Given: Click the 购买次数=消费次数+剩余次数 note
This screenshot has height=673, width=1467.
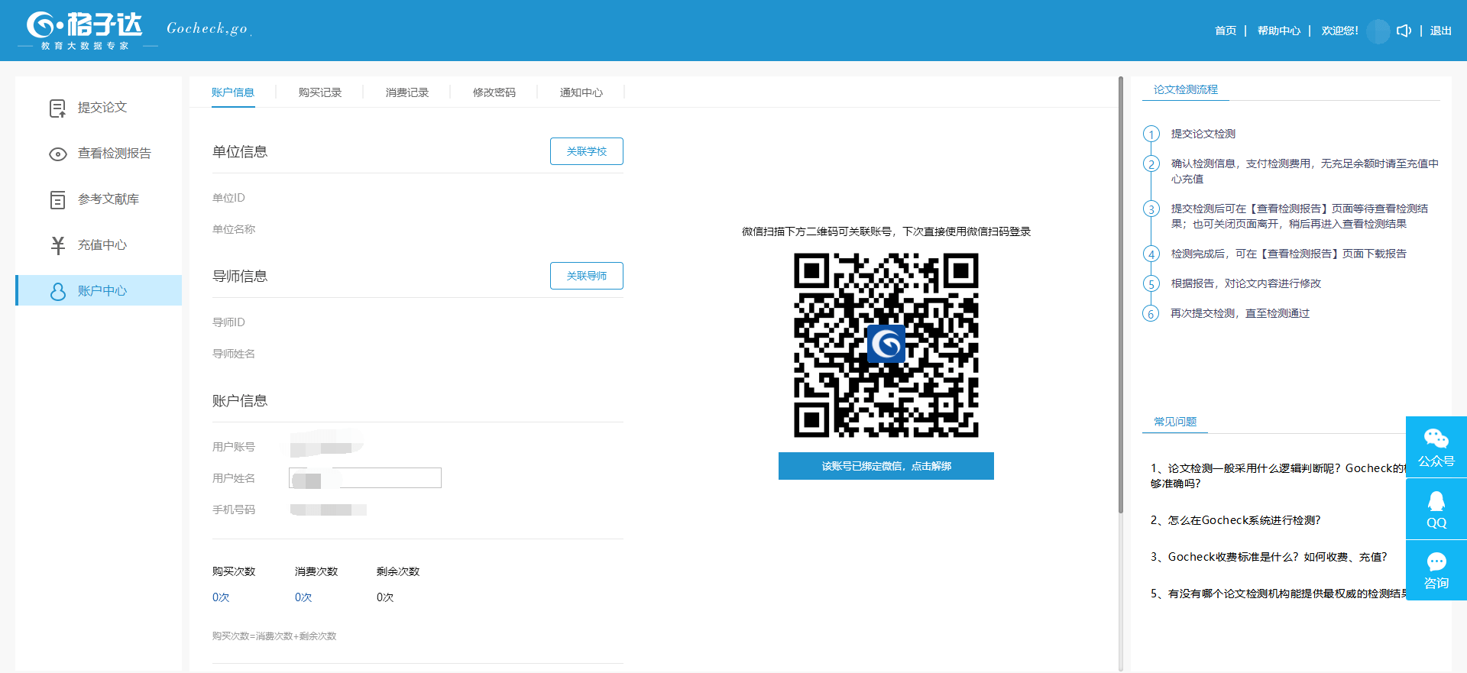Looking at the screenshot, I should [274, 636].
